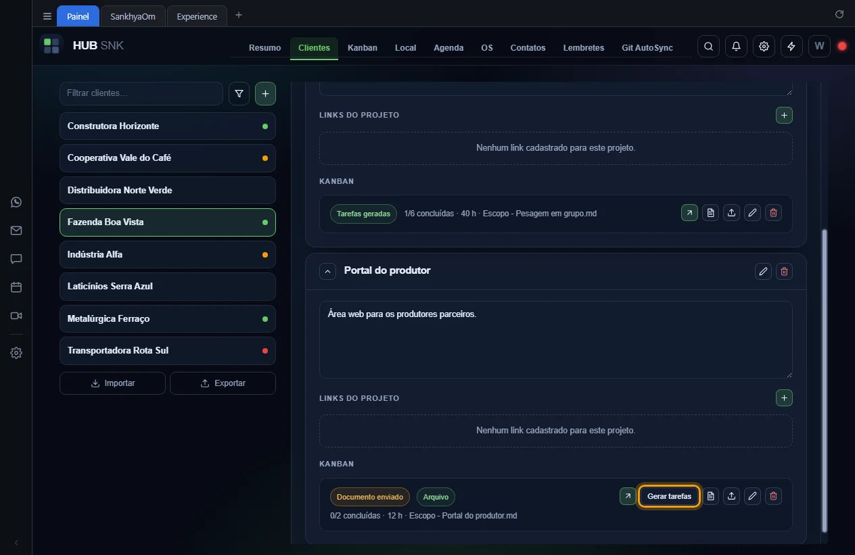Edit Portal do produtor project title
Screen dimensions: 855x555
763,271
